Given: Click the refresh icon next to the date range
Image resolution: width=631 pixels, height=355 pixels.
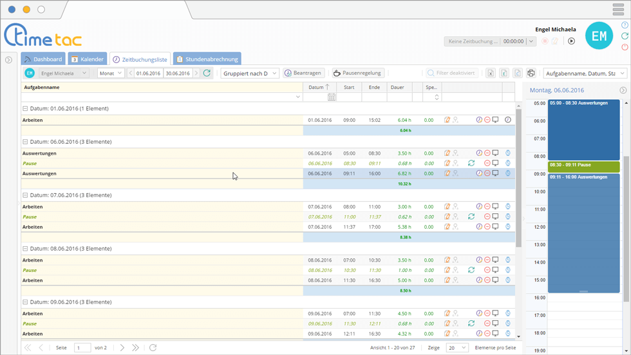Looking at the screenshot, I should tap(207, 73).
